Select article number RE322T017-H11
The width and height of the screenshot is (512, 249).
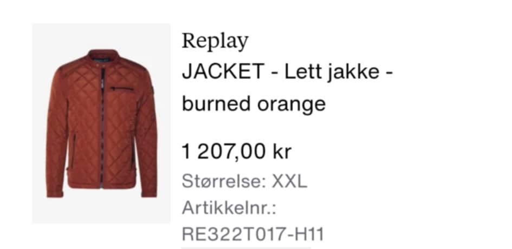[x=252, y=234]
